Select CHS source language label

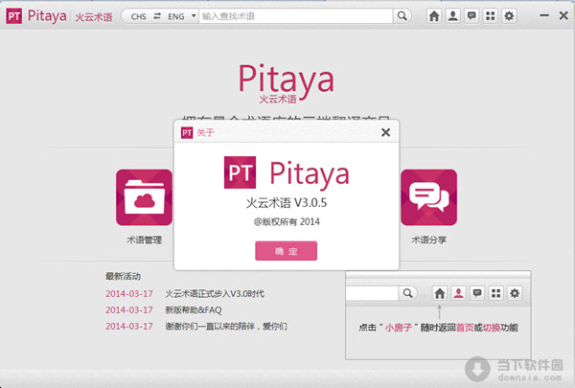pos(139,16)
